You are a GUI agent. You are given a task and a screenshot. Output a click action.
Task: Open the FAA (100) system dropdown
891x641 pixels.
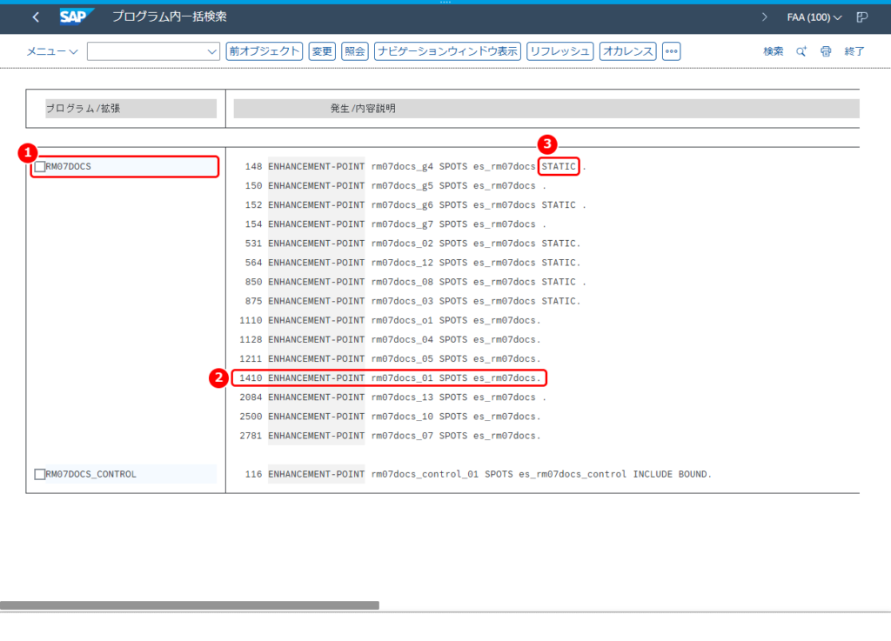814,17
